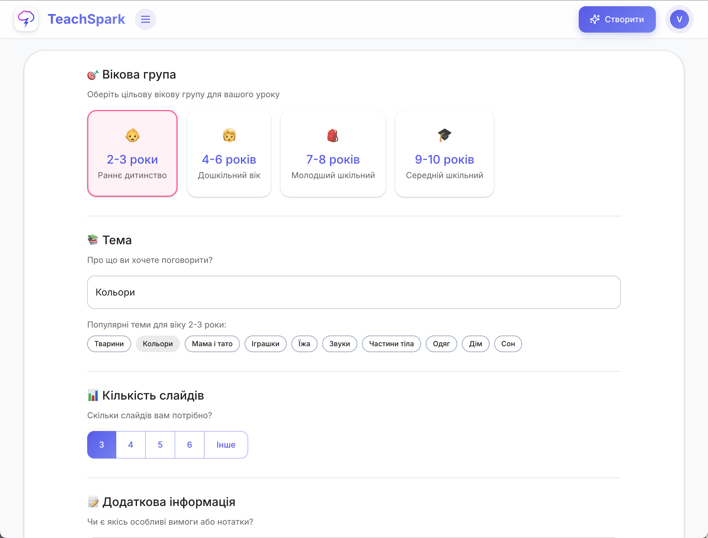Click the child face emoji icon
Image resolution: width=708 pixels, height=538 pixels.
click(x=229, y=135)
